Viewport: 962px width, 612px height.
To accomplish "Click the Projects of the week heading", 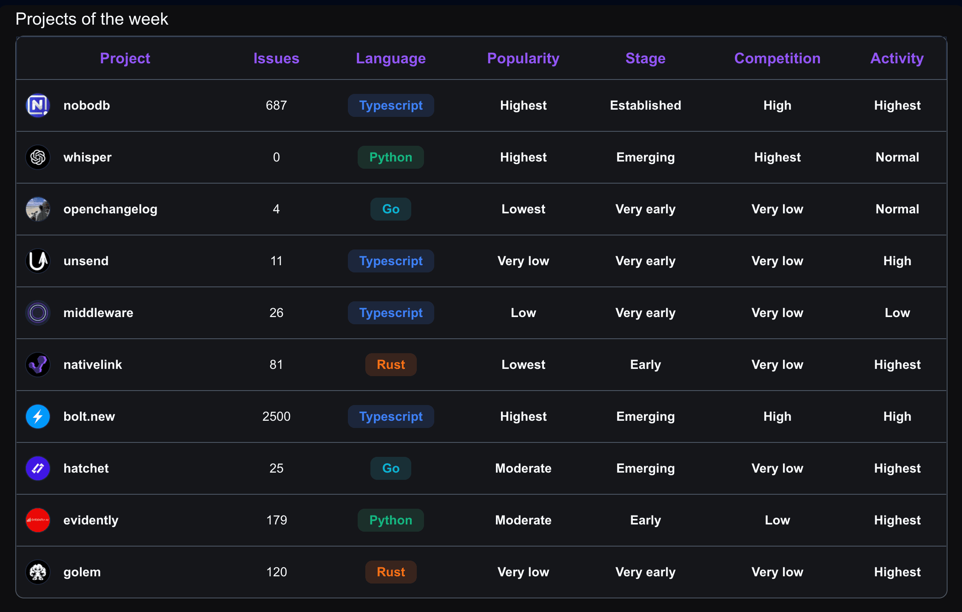I will click(92, 19).
